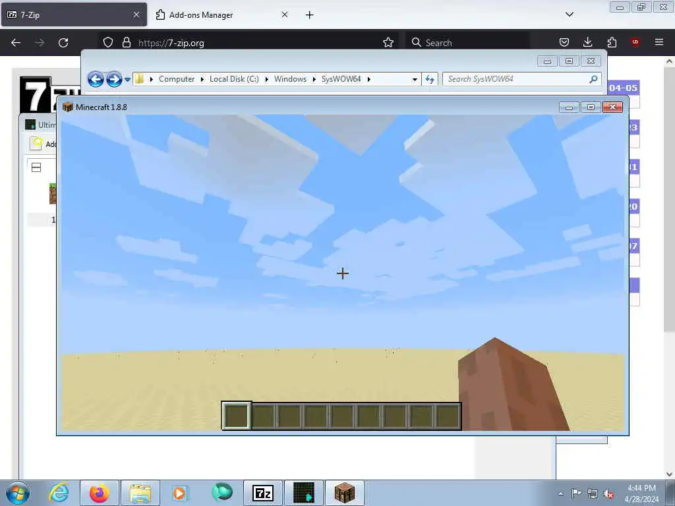Click folder icon in Explorer address bar

(x=139, y=79)
